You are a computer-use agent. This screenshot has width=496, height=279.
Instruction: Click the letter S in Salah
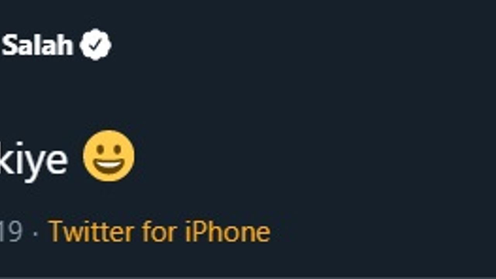click(x=9, y=45)
